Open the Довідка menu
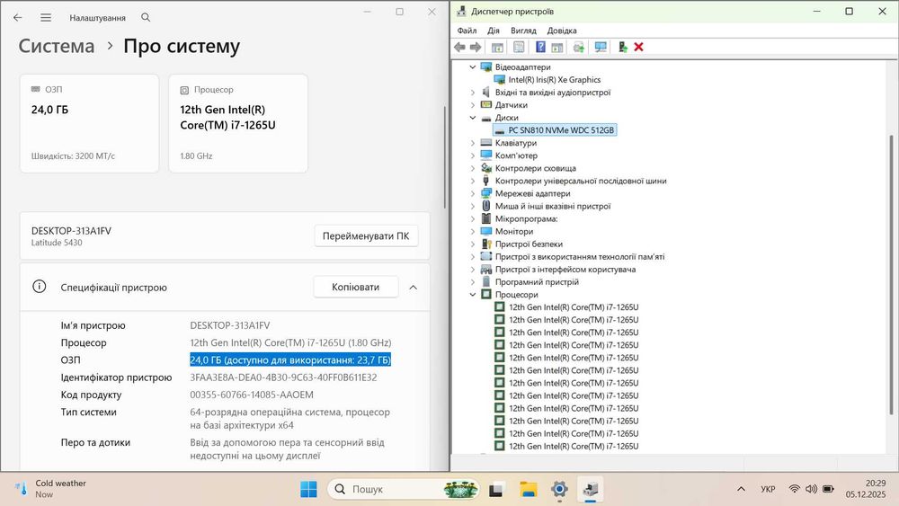Viewport: 899px width, 506px height. (562, 31)
